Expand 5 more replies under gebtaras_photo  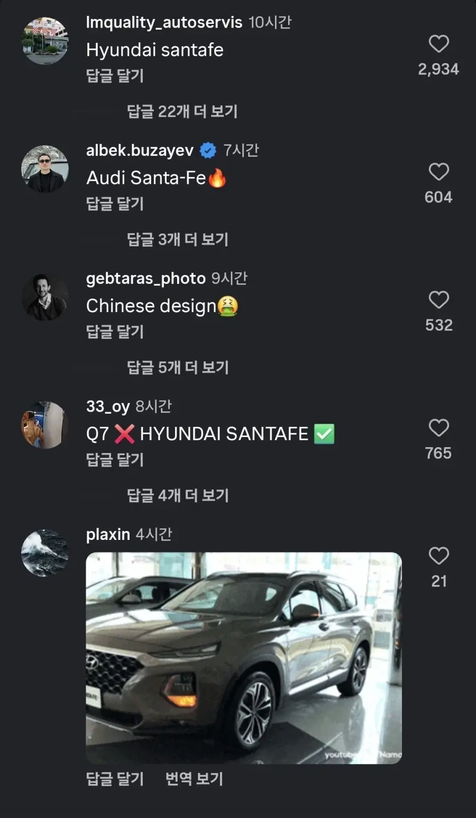(x=178, y=367)
